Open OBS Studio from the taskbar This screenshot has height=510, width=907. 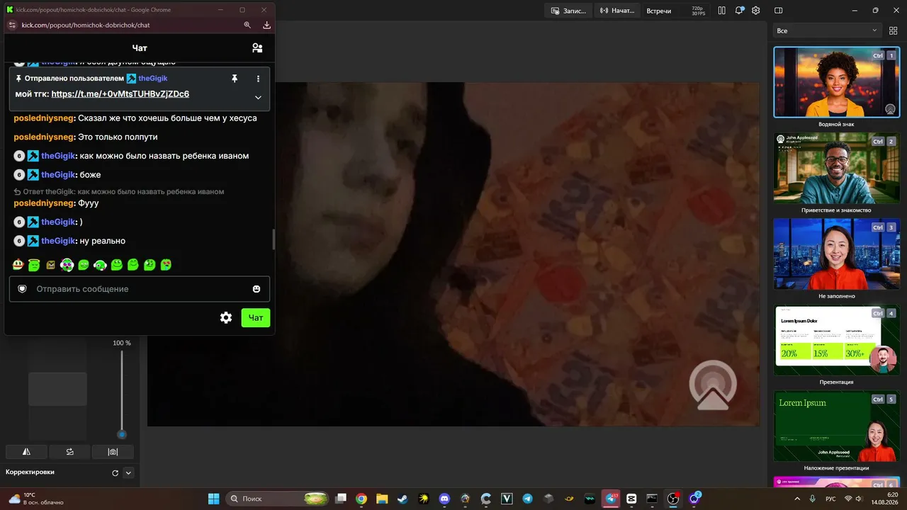673,499
